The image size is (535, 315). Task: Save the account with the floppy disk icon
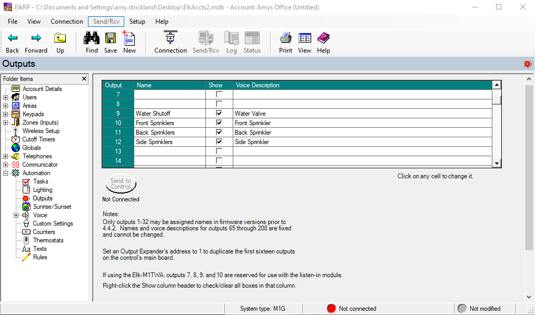click(111, 39)
